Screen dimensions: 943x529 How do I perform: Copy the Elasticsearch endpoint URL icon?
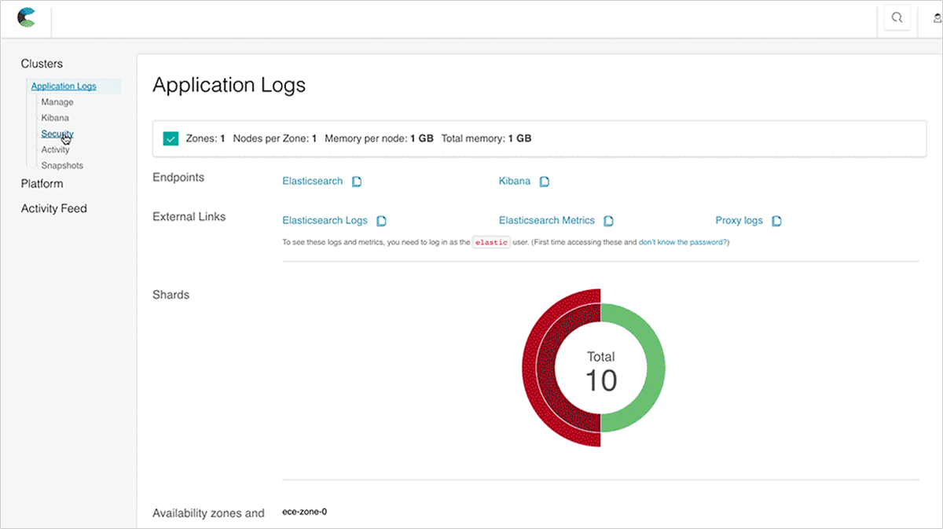[357, 182]
